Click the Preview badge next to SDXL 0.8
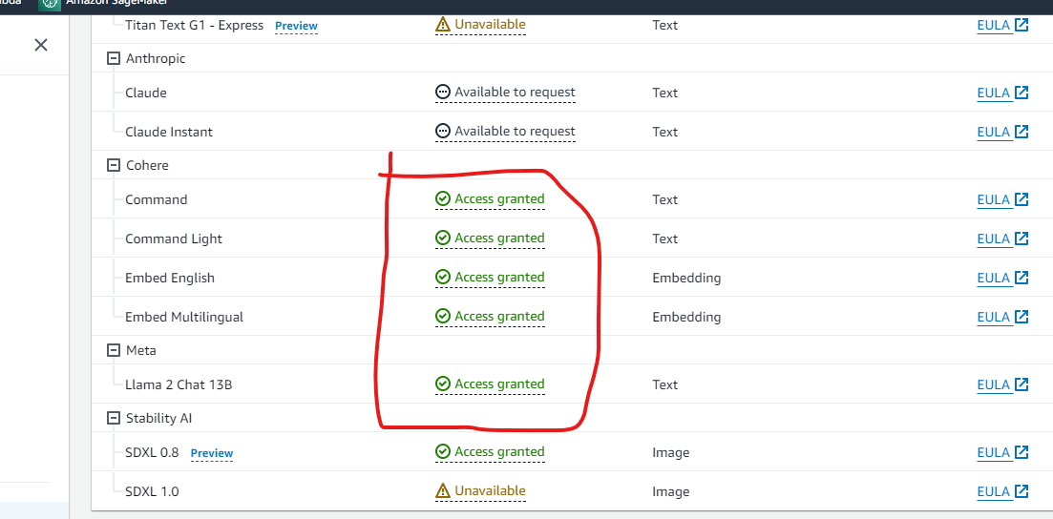1053x519 pixels. [212, 453]
